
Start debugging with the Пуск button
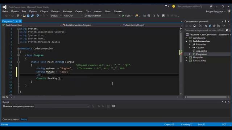[x=127, y=16]
